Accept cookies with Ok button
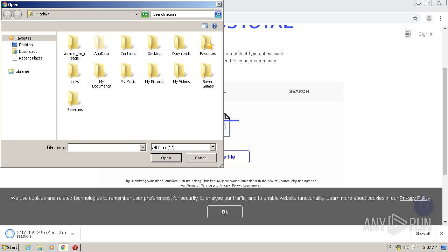The height and width of the screenshot is (252, 448). [x=225, y=212]
